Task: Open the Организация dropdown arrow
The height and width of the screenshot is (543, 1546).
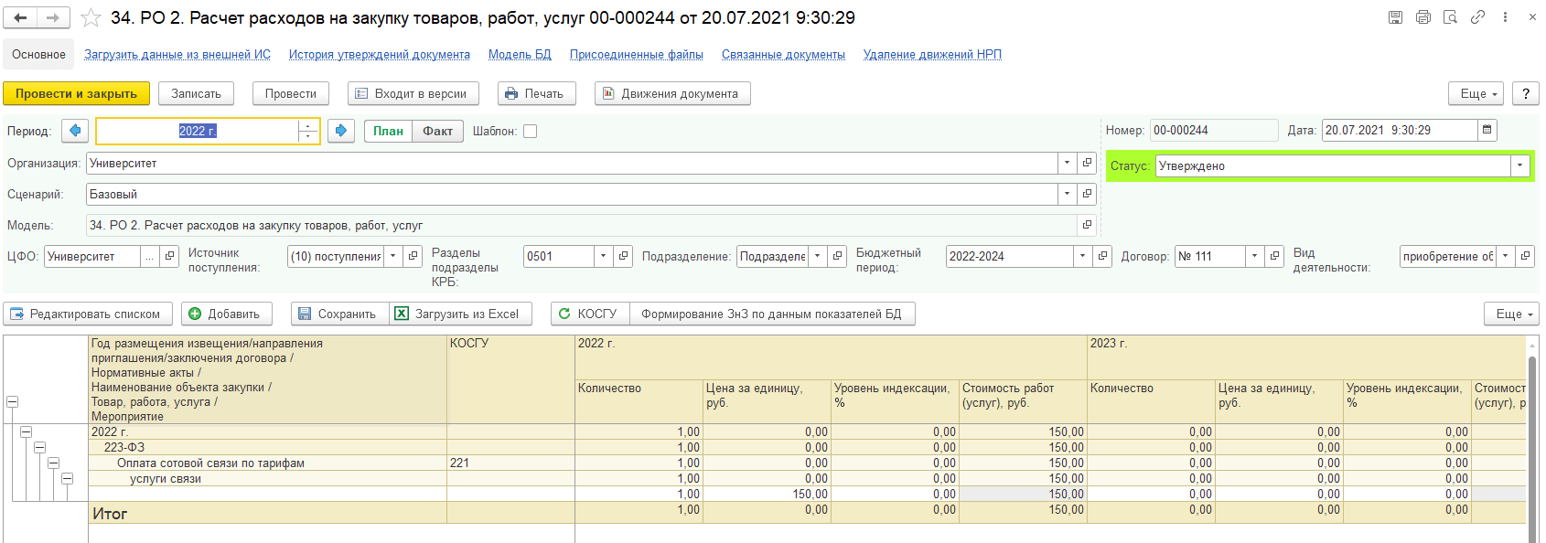Action: tap(1067, 163)
